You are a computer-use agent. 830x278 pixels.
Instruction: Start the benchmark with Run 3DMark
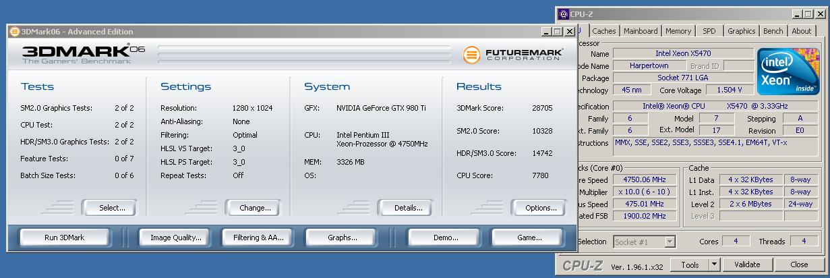[64, 238]
